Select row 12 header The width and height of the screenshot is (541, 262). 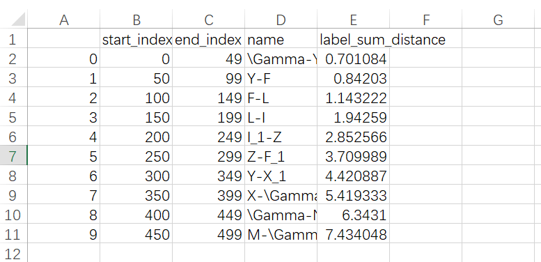coord(13,254)
